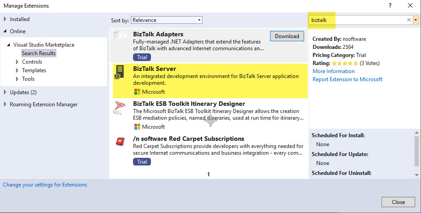The height and width of the screenshot is (213, 421).
Task: Select Search Results in the tree
Action: tap(39, 53)
